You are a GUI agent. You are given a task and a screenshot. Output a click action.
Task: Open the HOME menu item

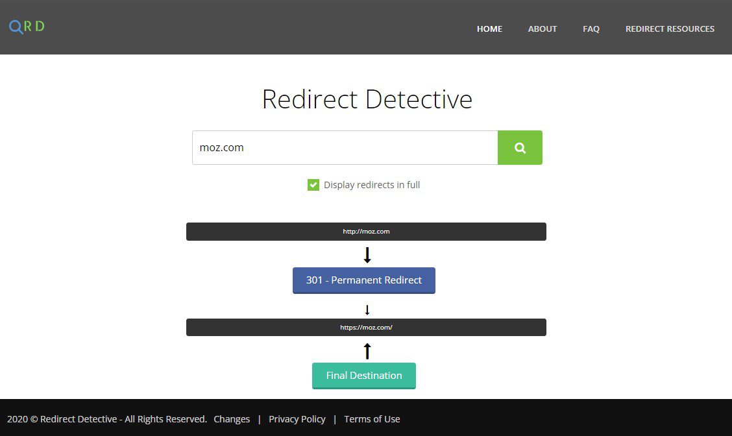point(489,29)
